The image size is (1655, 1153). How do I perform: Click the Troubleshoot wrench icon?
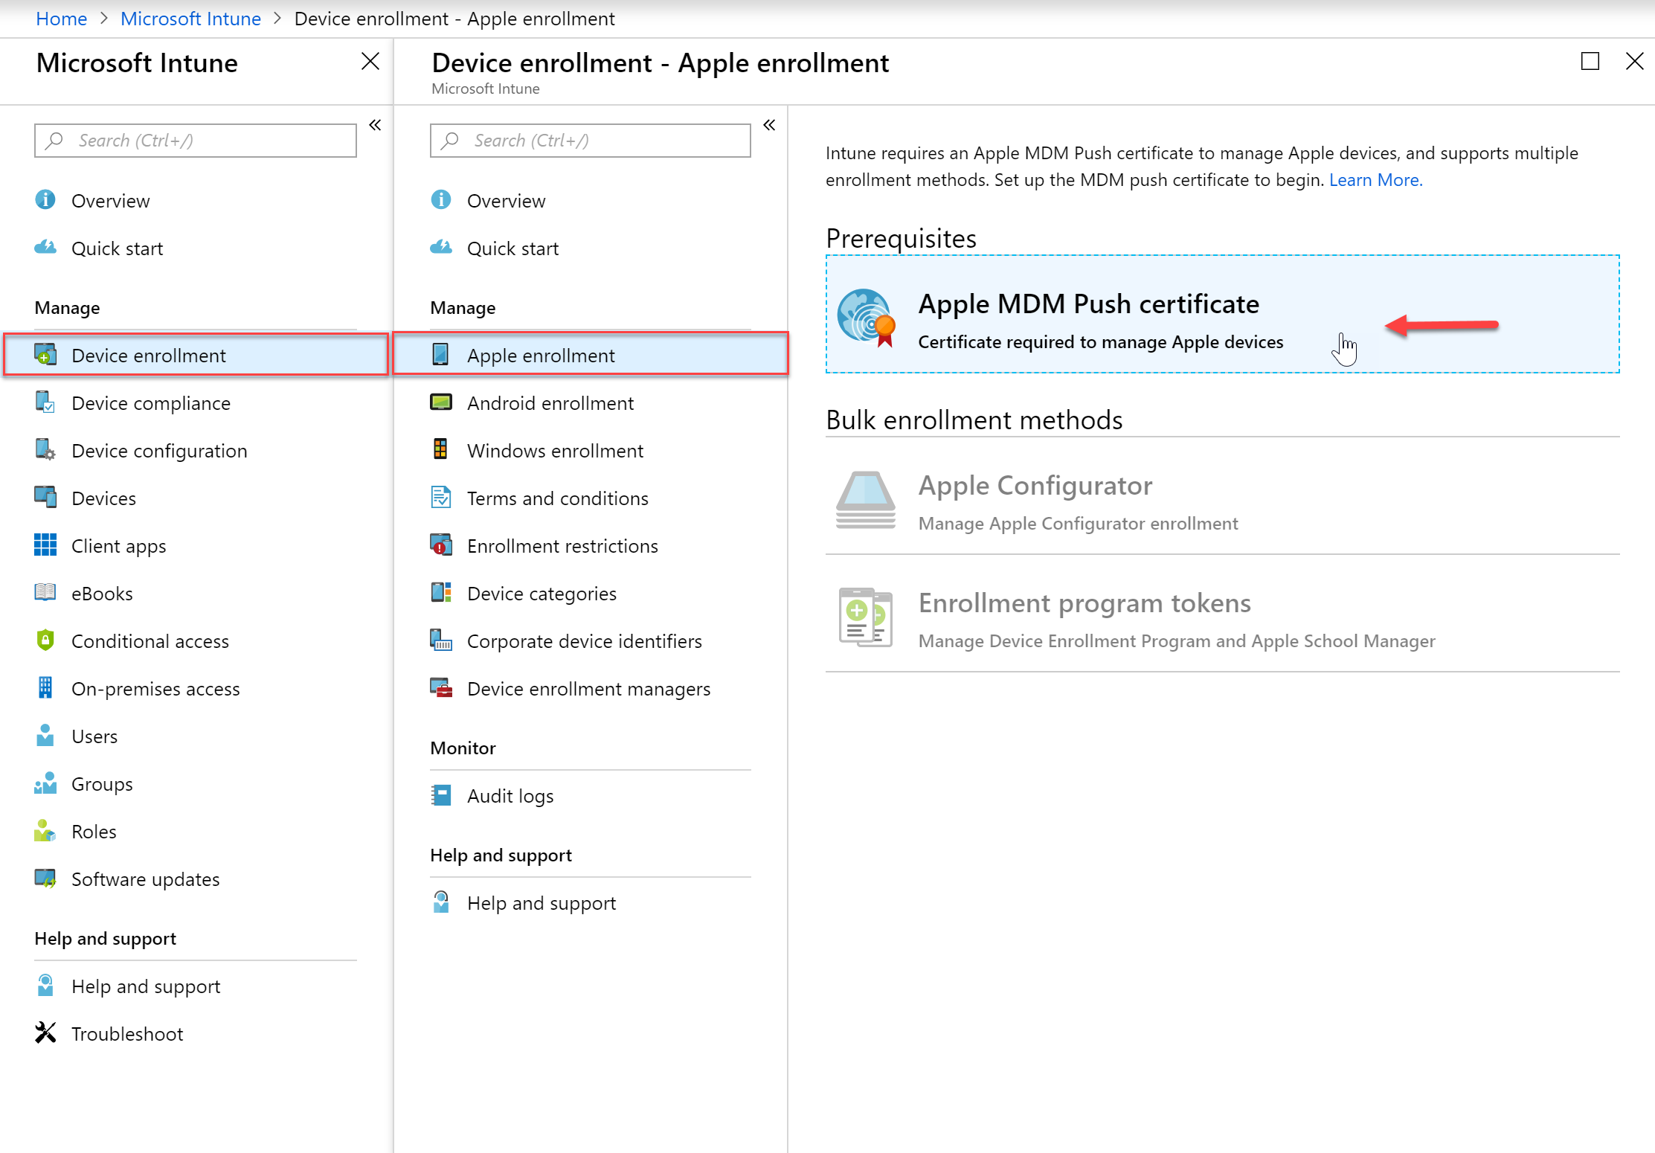coord(45,1033)
